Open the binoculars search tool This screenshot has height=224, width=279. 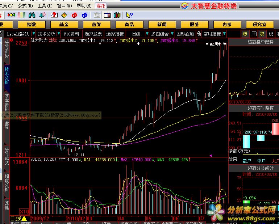click(x=32, y=15)
